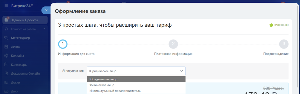Select Индивидуальный предприниматель option in list
The image size is (300, 94).
[136, 91]
